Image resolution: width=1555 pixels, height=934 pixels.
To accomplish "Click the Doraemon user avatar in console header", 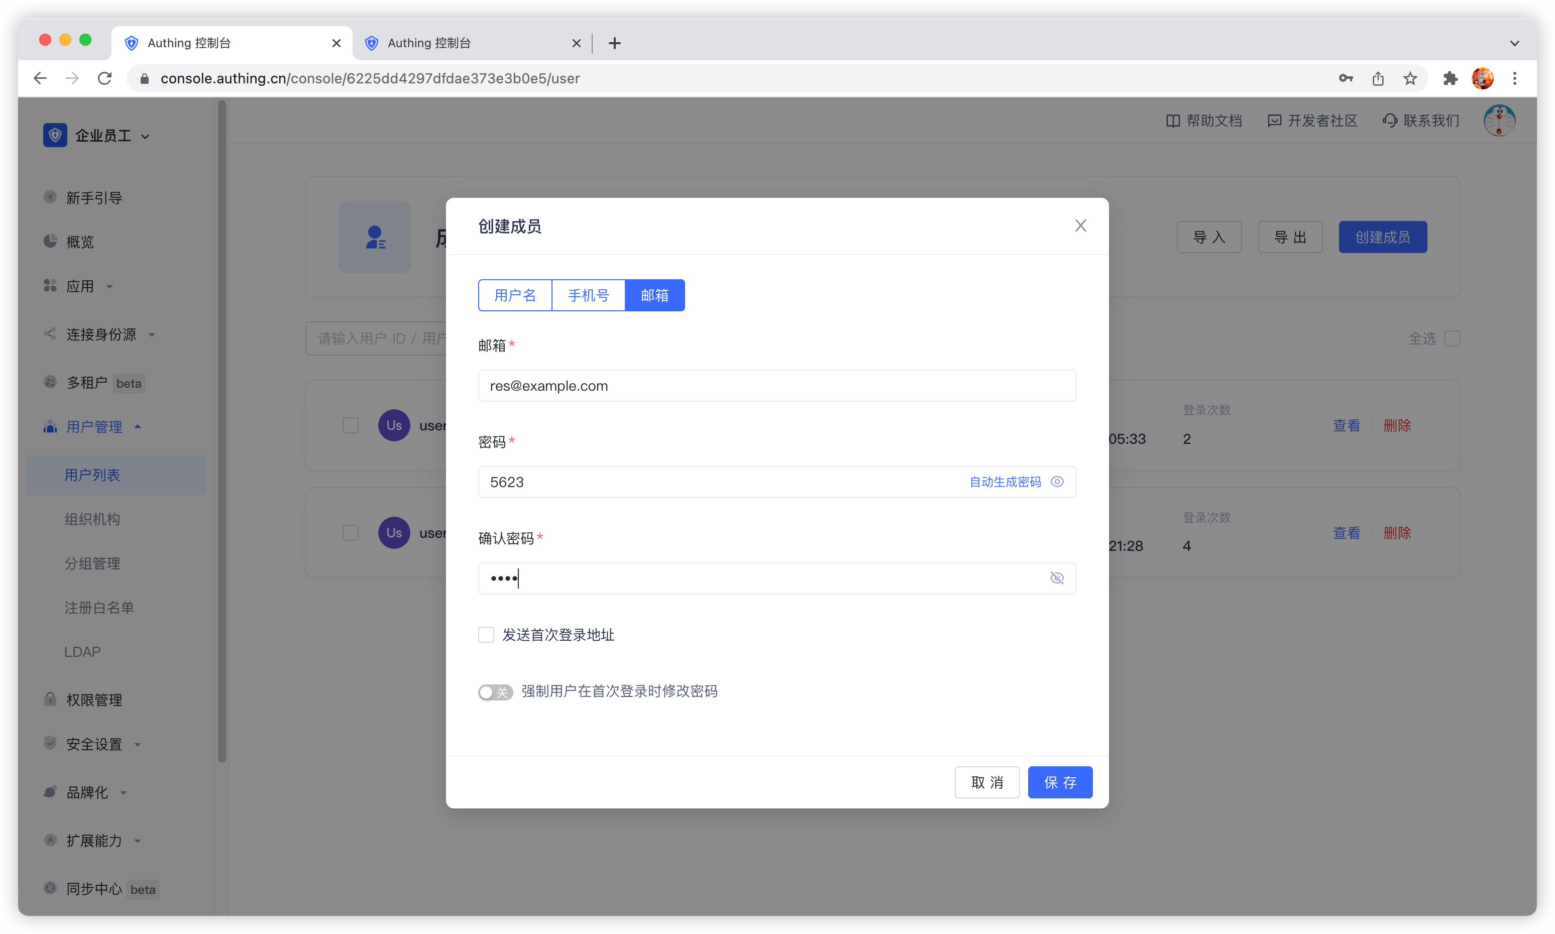I will click(x=1499, y=120).
